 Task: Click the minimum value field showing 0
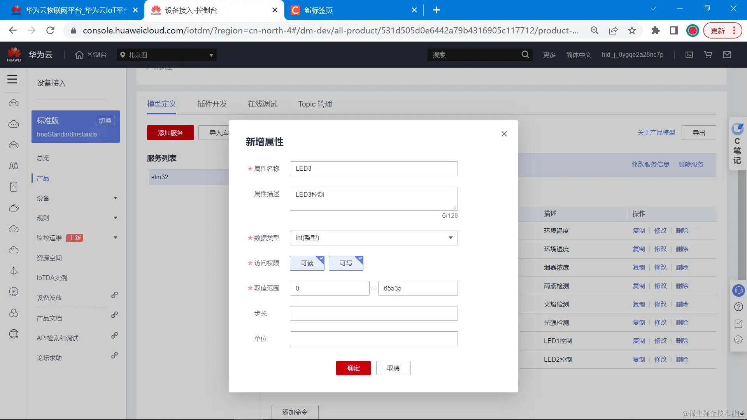pyautogui.click(x=330, y=288)
